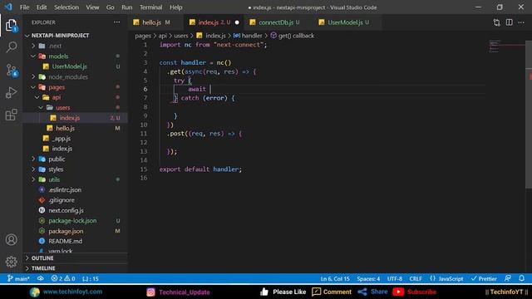Open the Extensions view
Screen dimensions: 532x299
pos(11,115)
